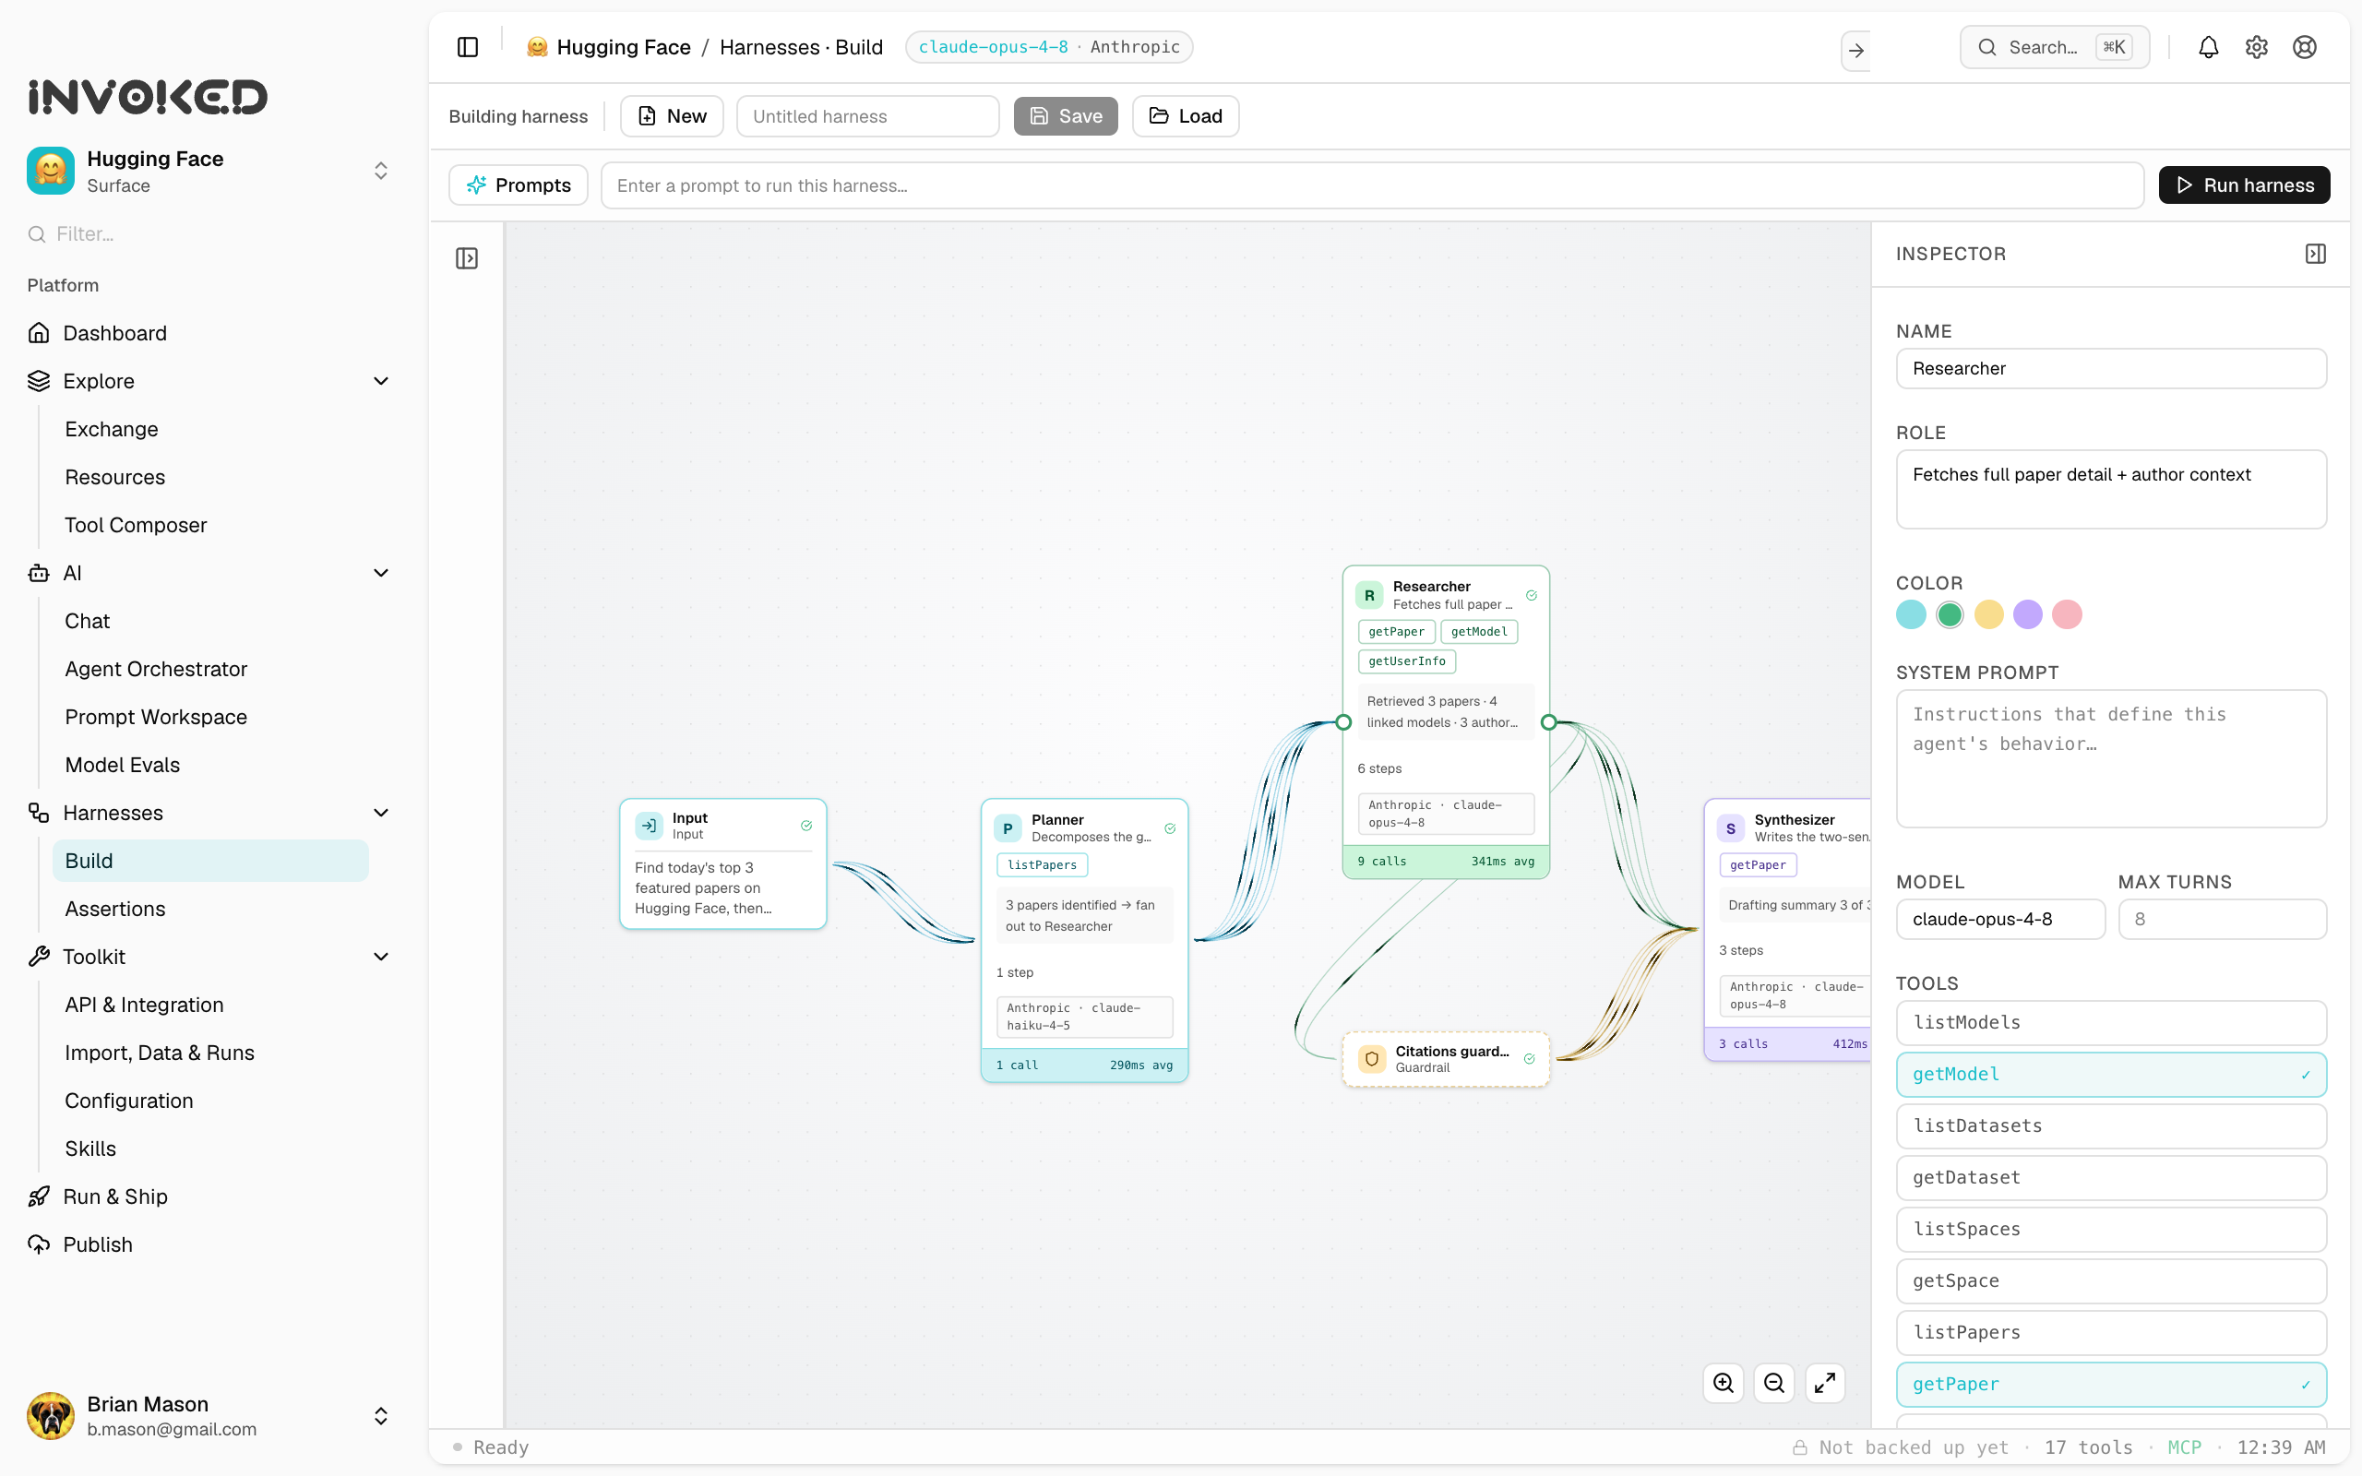Image resolution: width=2362 pixels, height=1476 pixels.
Task: Create a New harness
Action: 672,116
